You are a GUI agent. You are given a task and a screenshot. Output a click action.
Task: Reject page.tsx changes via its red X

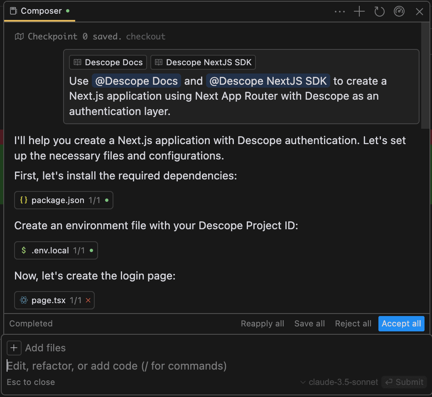click(x=88, y=300)
